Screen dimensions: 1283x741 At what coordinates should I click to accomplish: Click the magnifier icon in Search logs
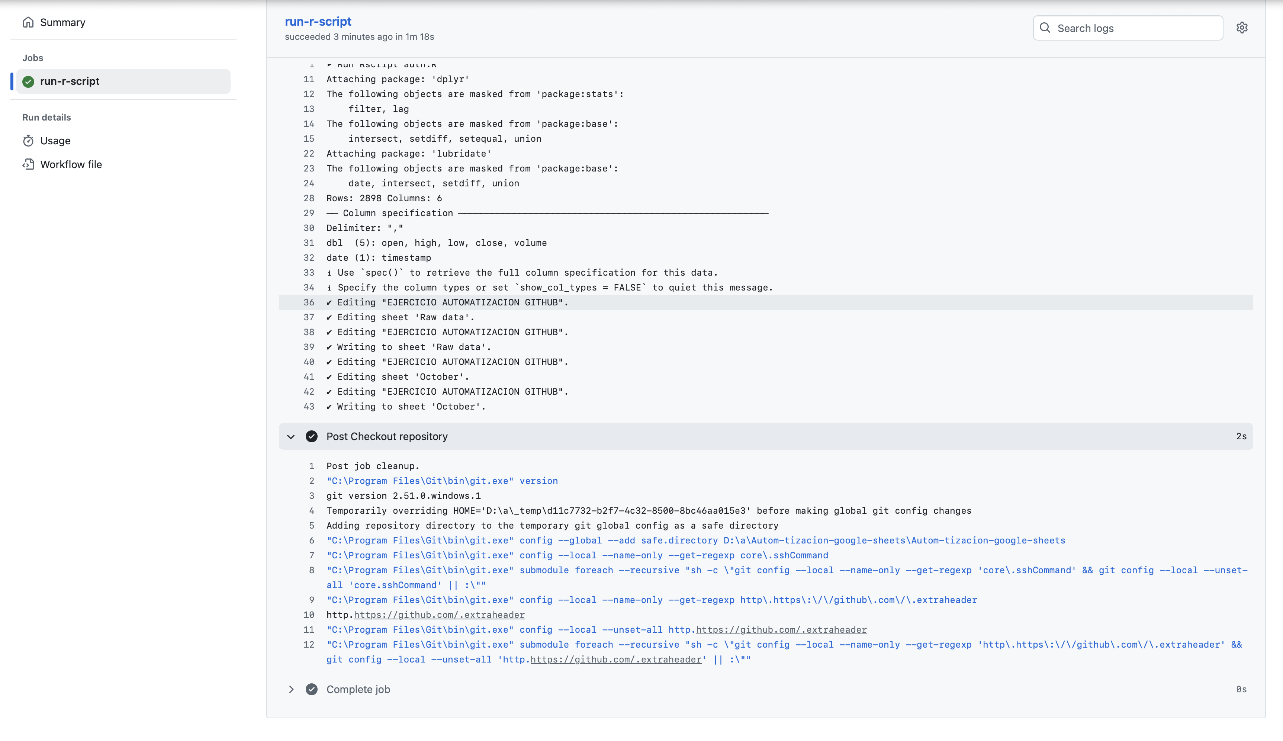(1045, 28)
